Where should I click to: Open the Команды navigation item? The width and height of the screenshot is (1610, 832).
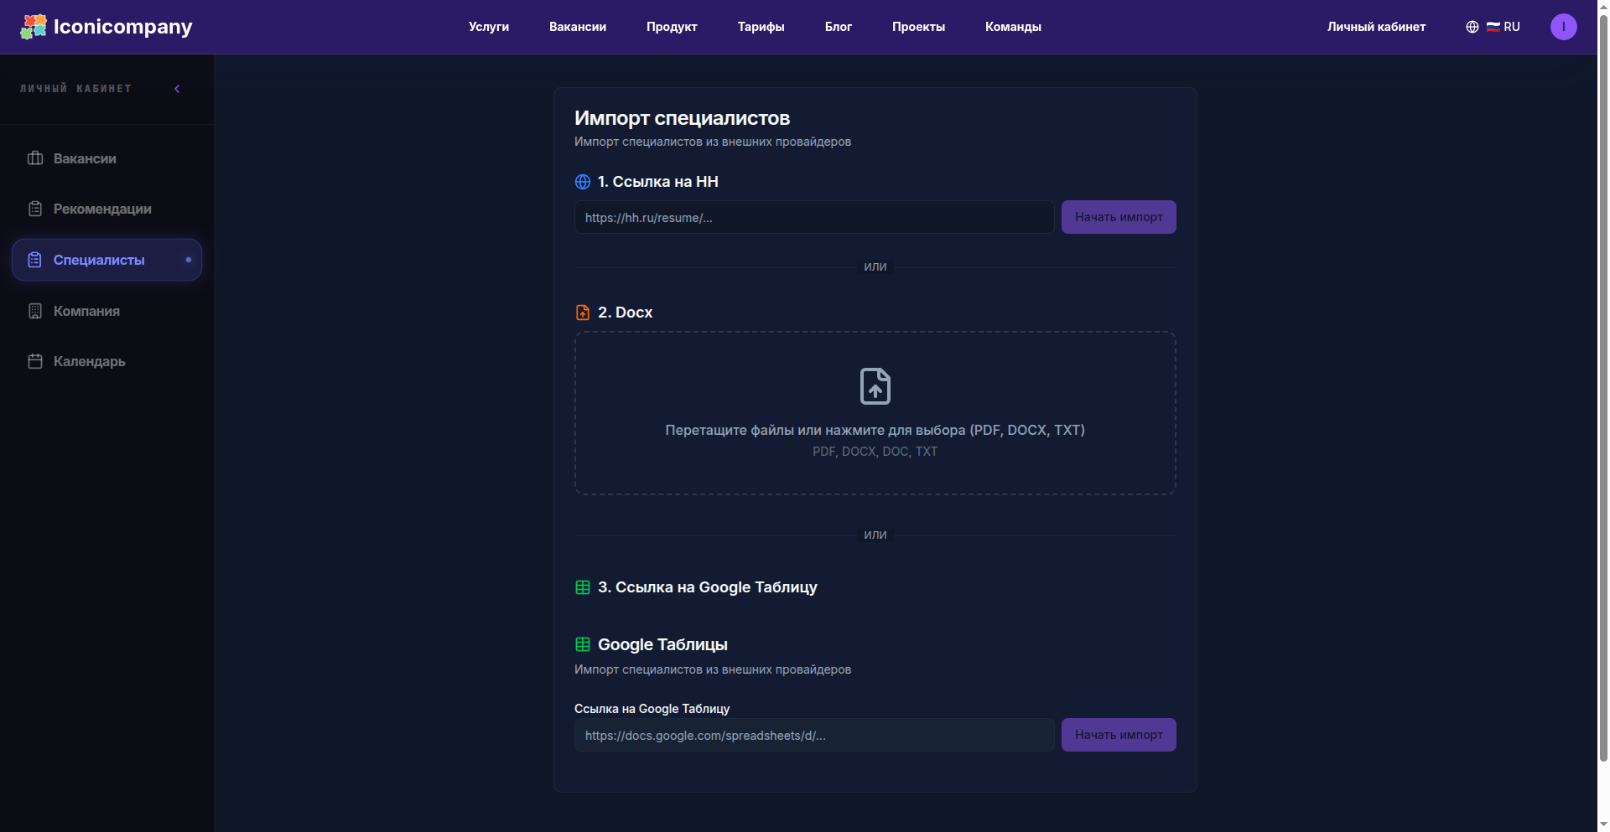pyautogui.click(x=1013, y=27)
